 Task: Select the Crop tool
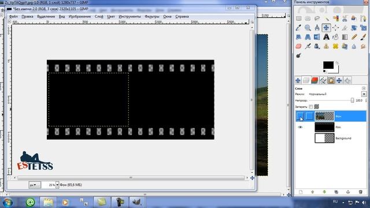345,28
